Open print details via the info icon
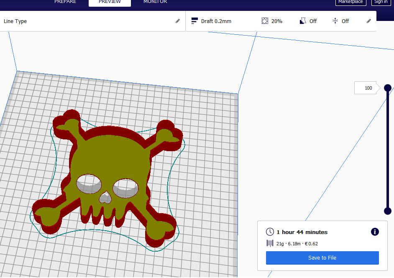The image size is (394, 278). tap(375, 232)
